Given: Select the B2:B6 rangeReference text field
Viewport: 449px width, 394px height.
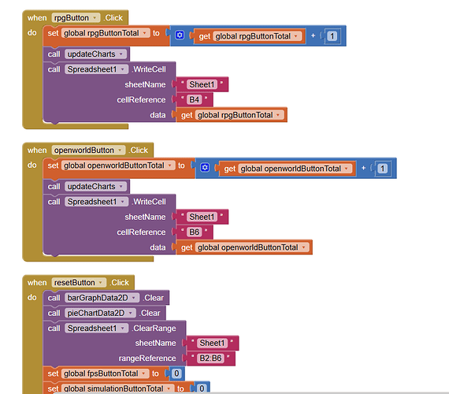Looking at the screenshot, I should click(x=210, y=359).
